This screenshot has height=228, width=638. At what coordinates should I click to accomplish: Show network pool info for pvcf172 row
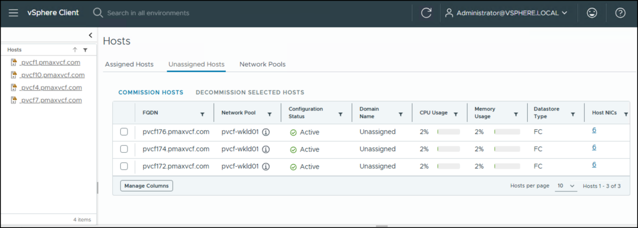click(x=265, y=167)
